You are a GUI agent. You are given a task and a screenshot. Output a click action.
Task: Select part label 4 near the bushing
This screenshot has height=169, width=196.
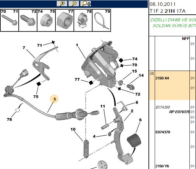(94, 136)
